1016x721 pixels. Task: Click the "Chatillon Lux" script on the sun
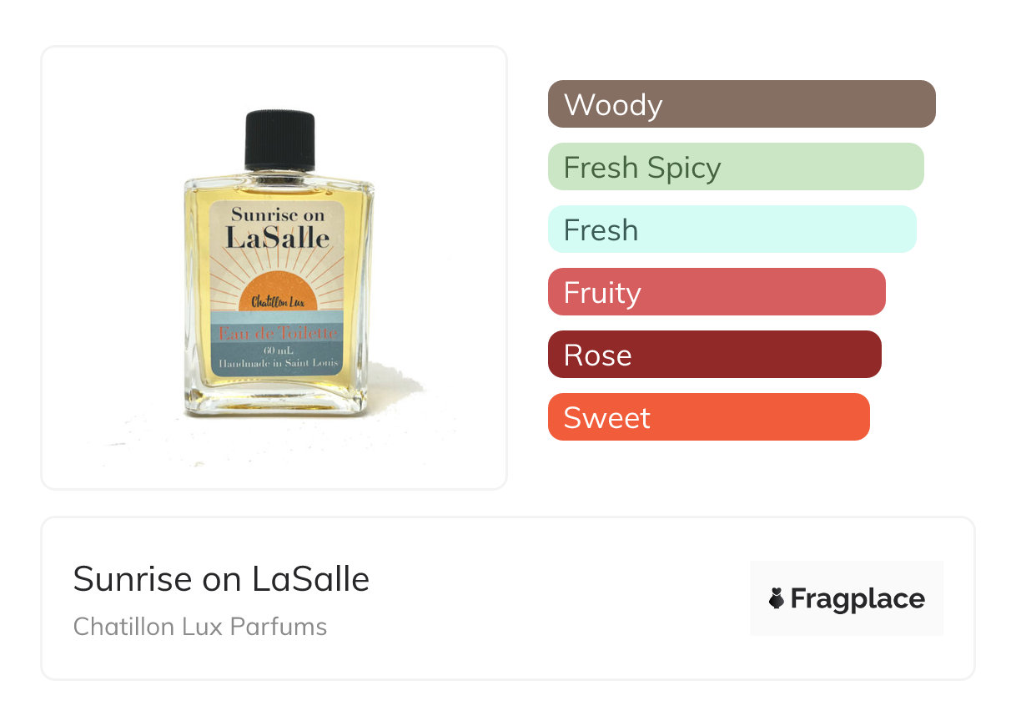pos(279,303)
